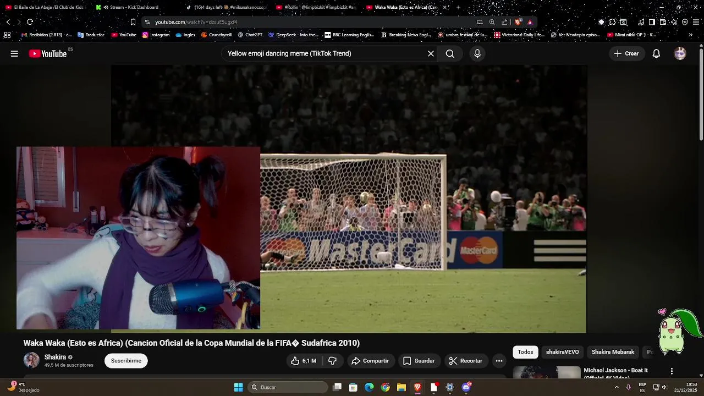
Task: Go back in browser history
Action: pyautogui.click(x=8, y=22)
